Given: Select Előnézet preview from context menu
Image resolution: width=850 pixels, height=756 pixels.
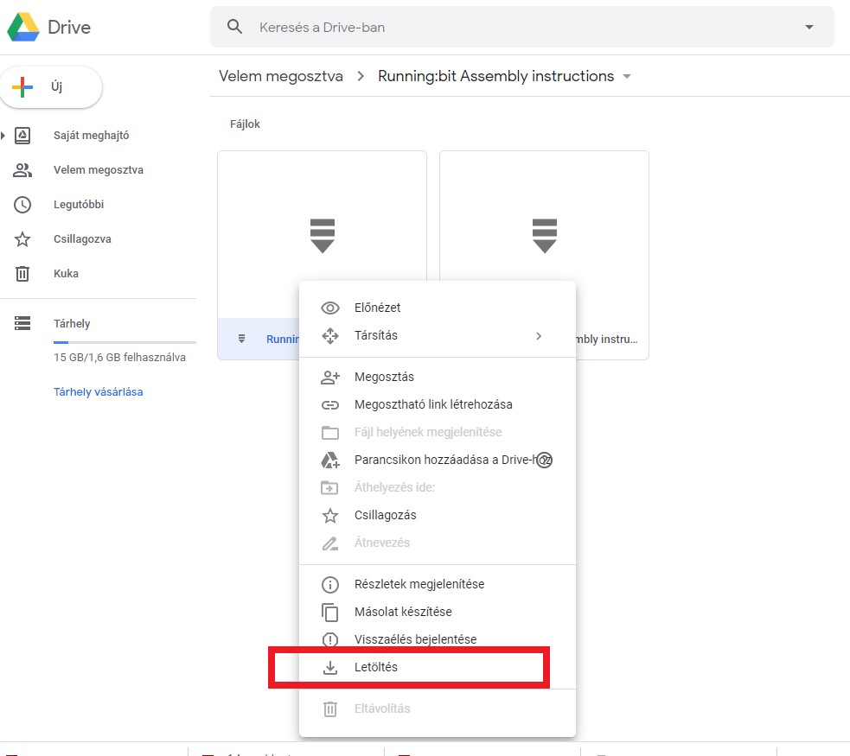Looking at the screenshot, I should point(377,308).
